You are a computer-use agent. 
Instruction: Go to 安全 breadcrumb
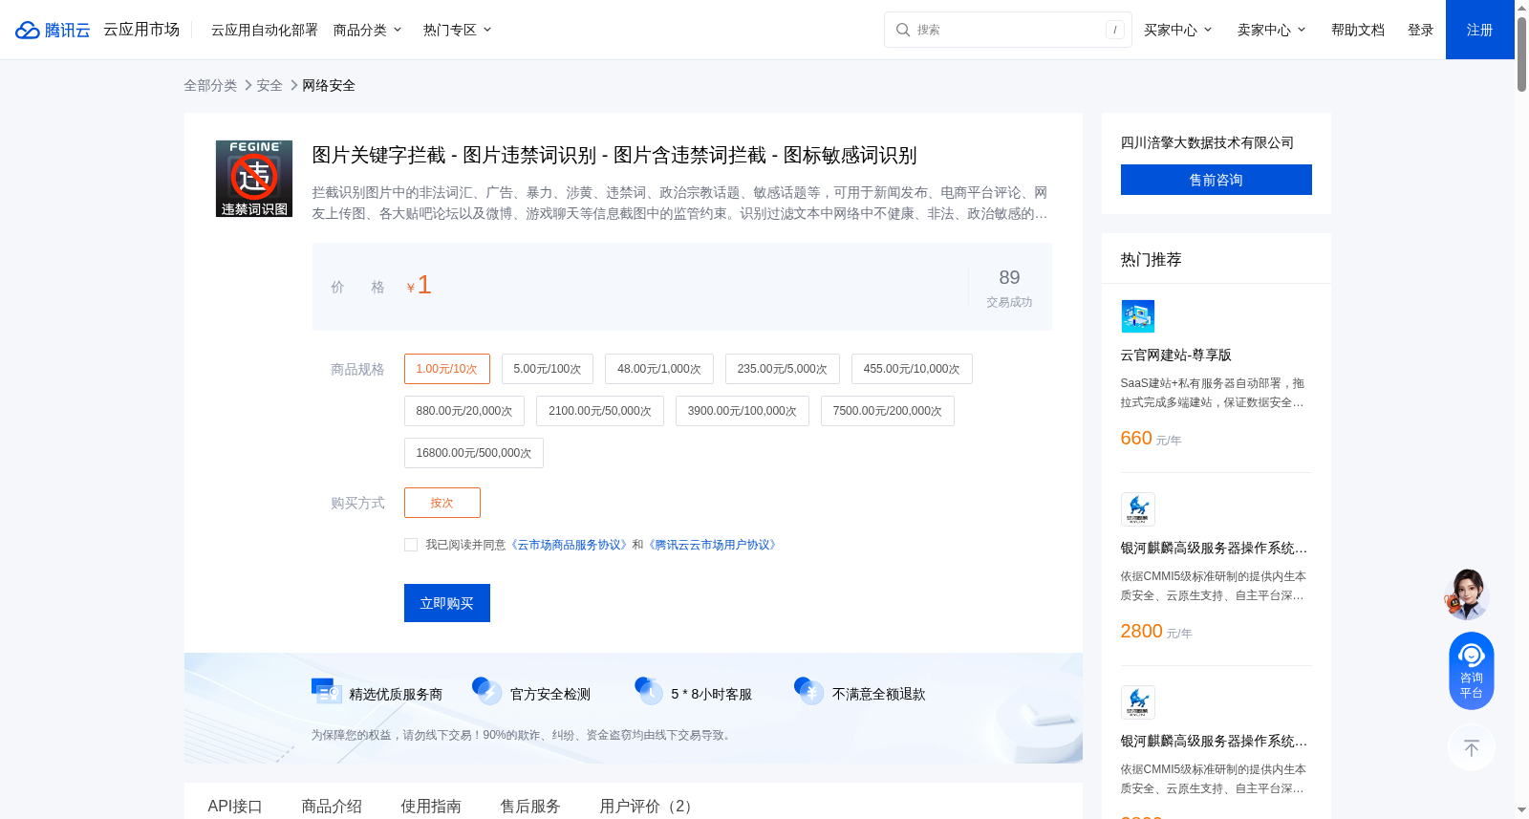(x=269, y=85)
